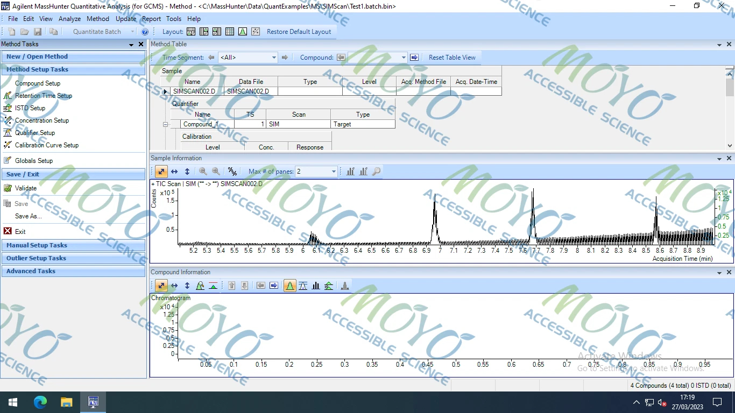This screenshot has height=413, width=735.
Task: Click autoscale X-axis in Compound Information toolbar
Action: tap(174, 286)
